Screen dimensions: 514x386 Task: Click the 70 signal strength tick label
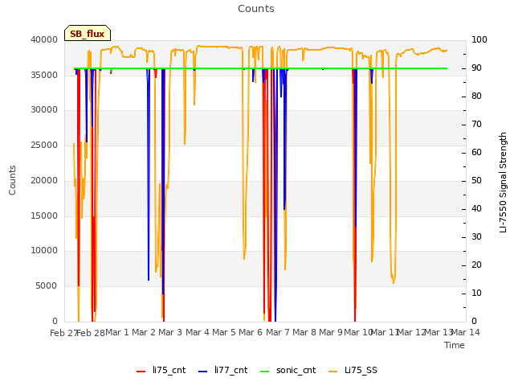476,125
